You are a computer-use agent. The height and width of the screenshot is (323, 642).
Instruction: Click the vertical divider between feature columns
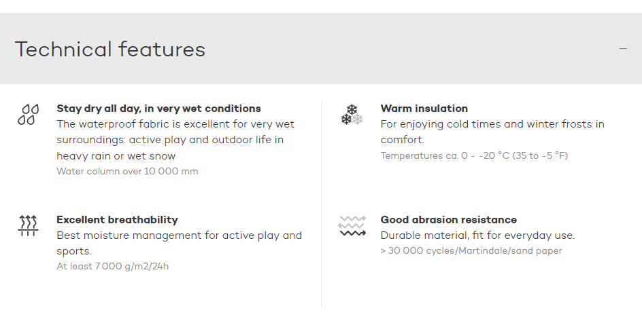(322, 204)
